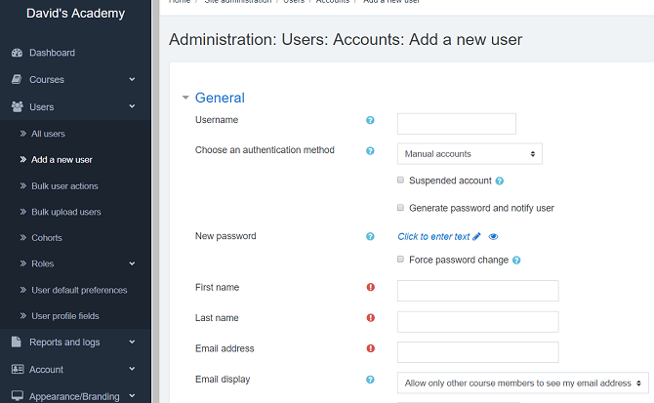Expand the Account menu chevron
Viewport: 654px width, 403px height.
pyautogui.click(x=132, y=369)
